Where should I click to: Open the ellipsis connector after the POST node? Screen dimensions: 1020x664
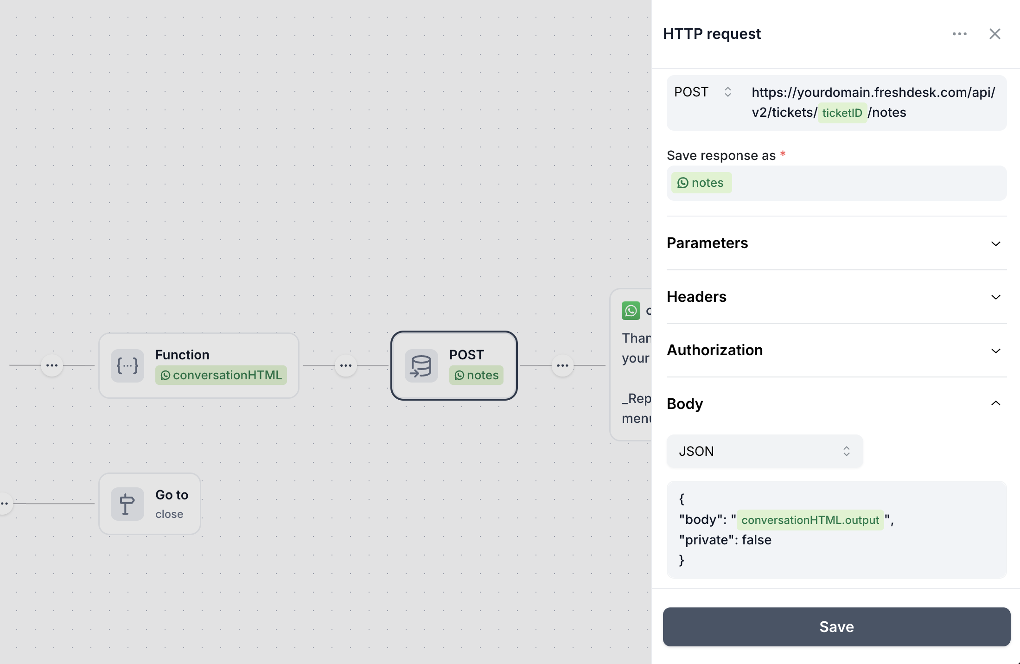[x=562, y=365]
